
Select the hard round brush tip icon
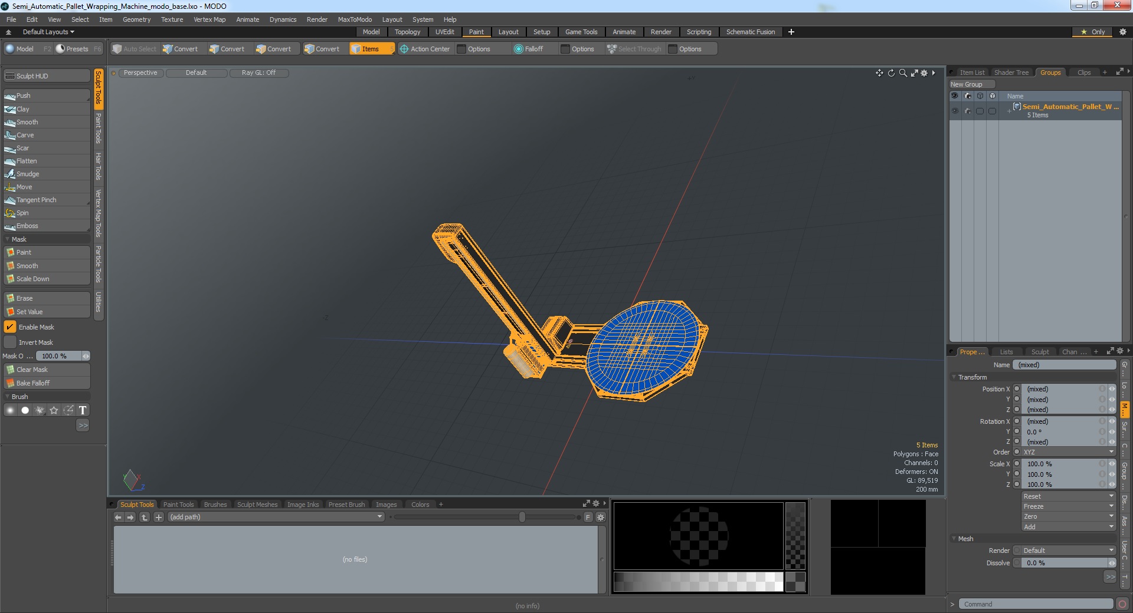(x=25, y=410)
